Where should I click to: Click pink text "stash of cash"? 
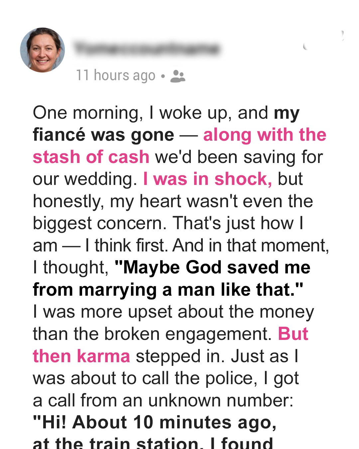pos(91,157)
